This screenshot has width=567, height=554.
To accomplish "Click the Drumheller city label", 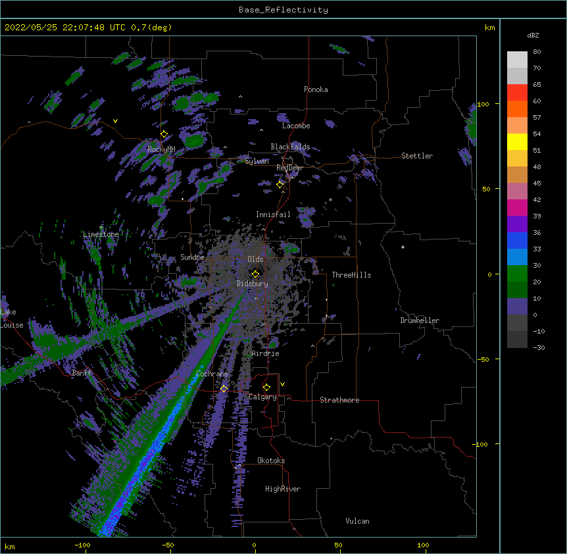I will pyautogui.click(x=420, y=320).
